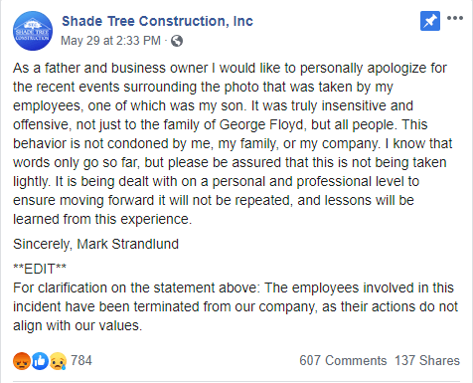Click the May 29 at 2:33 PM timestamp
This screenshot has width=473, height=383.
(x=110, y=41)
